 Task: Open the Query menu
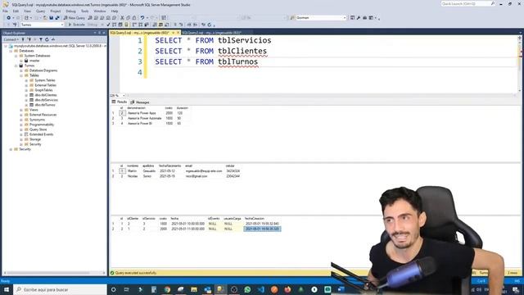[40, 11]
